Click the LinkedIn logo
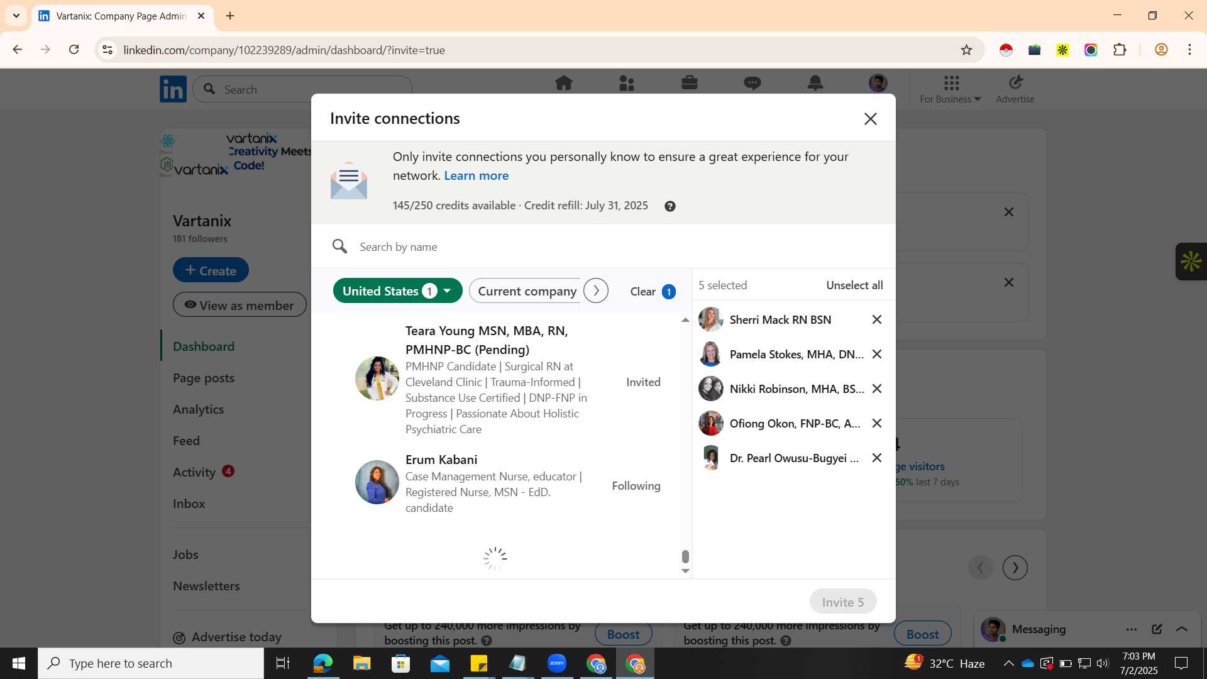 174,89
